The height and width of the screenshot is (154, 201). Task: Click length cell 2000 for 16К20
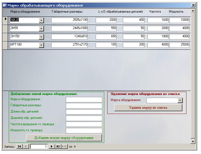(x=106, y=20)
